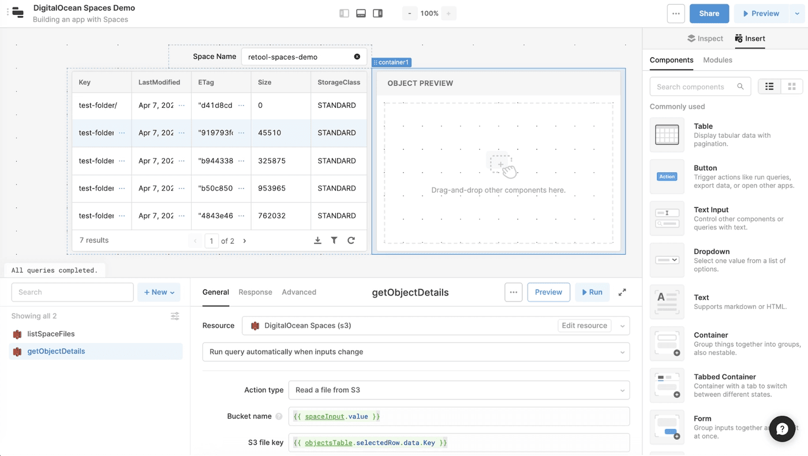Switch to the Response tab
Viewport: 808px width, 456px height.
(255, 292)
